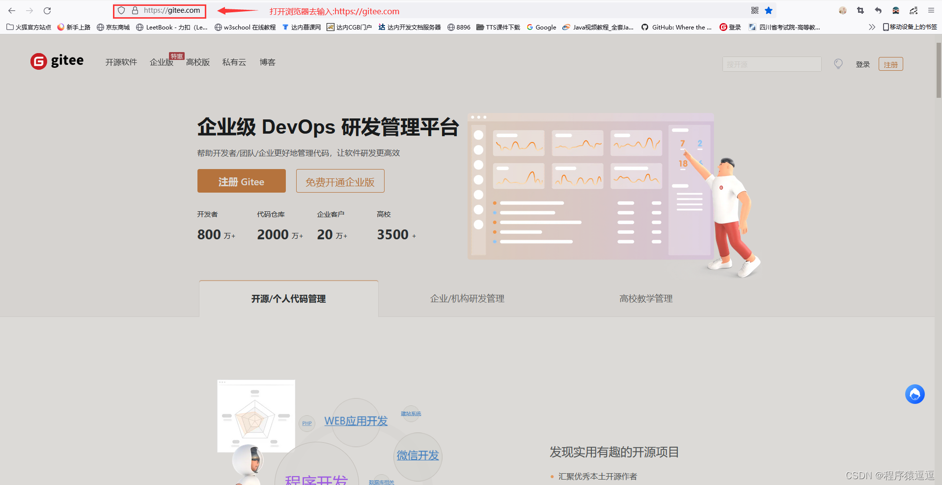Open the 京东商城 bookmark
The height and width of the screenshot is (485, 942).
113,27
